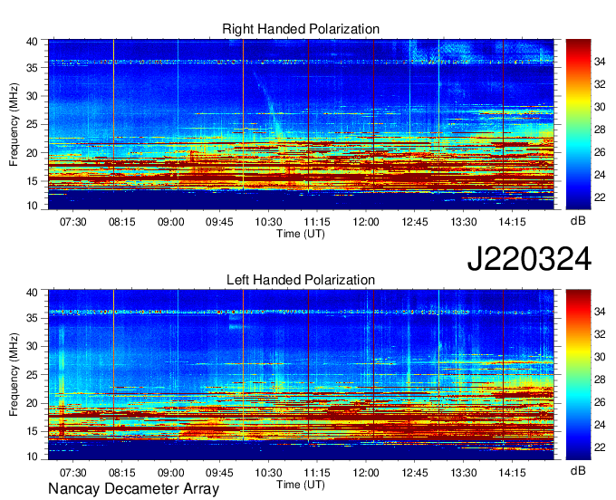Click 11:15 time tick of Right Handed plot
The image size is (616, 500).
[x=317, y=222]
